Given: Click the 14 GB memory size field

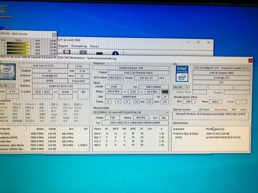Looking at the screenshot, I should pyautogui.click(x=113, y=87).
